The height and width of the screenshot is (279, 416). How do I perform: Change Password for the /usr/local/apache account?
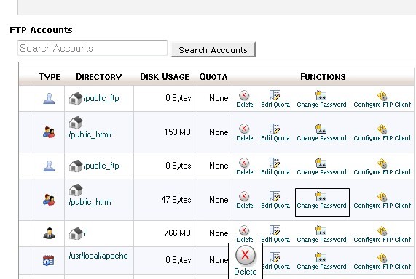[x=321, y=261]
